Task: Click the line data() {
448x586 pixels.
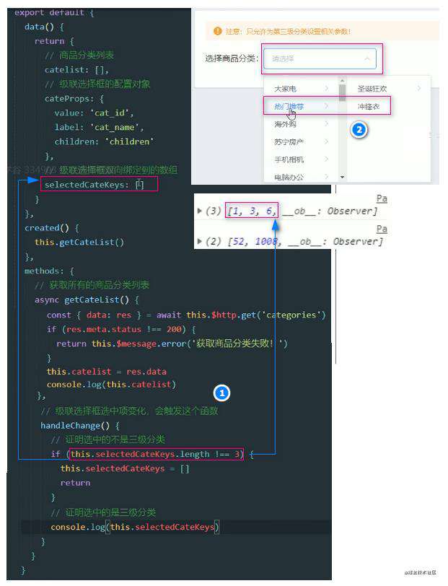Action: click(x=44, y=27)
